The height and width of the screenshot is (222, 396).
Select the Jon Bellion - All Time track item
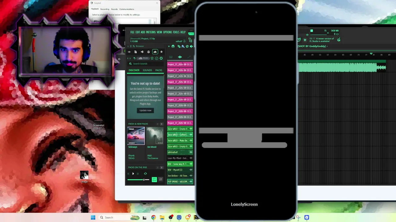pyautogui.click(x=180, y=176)
